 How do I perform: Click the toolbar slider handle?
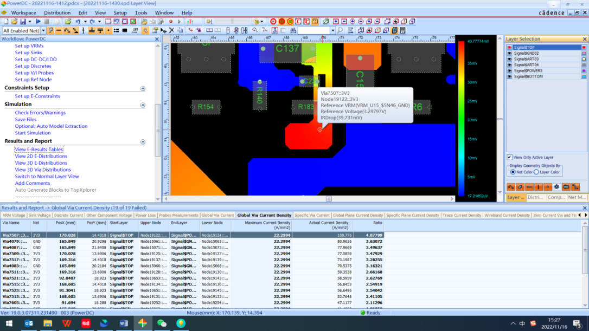click(232, 21)
